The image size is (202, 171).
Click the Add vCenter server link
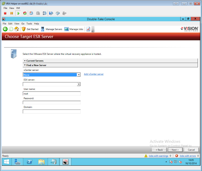coord(94,74)
